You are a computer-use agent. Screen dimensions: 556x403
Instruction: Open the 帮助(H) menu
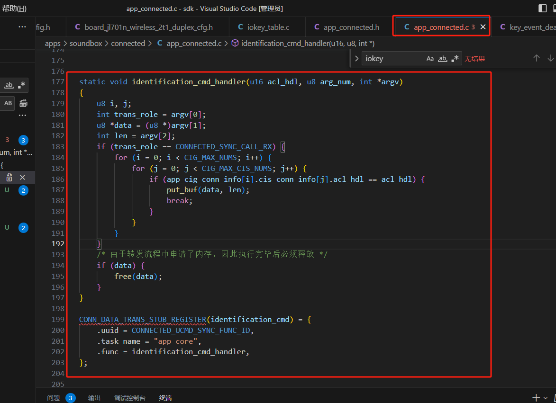tap(14, 8)
